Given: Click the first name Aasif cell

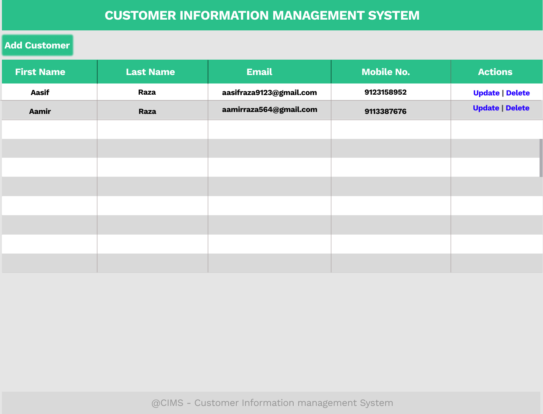Looking at the screenshot, I should point(40,92).
